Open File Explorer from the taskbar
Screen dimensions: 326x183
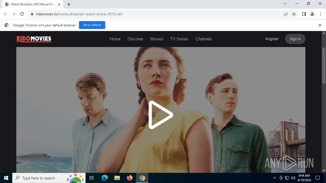[x=117, y=178]
